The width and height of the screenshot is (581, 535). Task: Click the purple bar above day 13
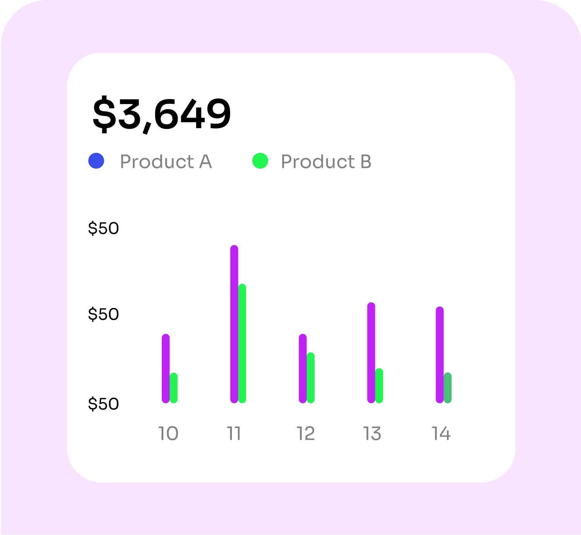pyautogui.click(x=371, y=353)
